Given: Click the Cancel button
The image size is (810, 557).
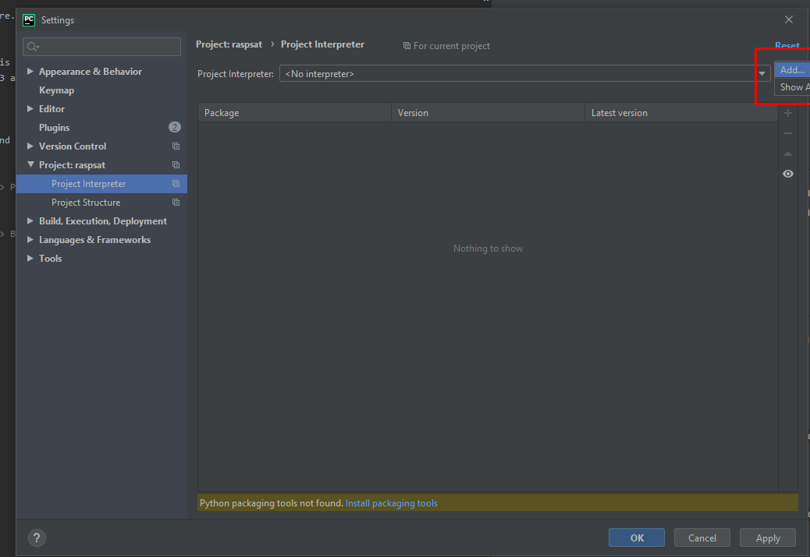Looking at the screenshot, I should pos(702,538).
